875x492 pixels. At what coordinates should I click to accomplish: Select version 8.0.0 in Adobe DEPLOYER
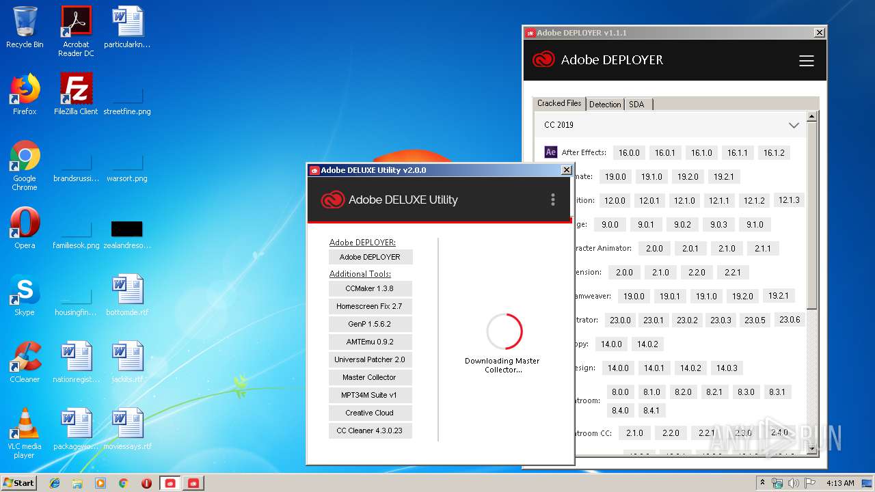click(x=620, y=392)
